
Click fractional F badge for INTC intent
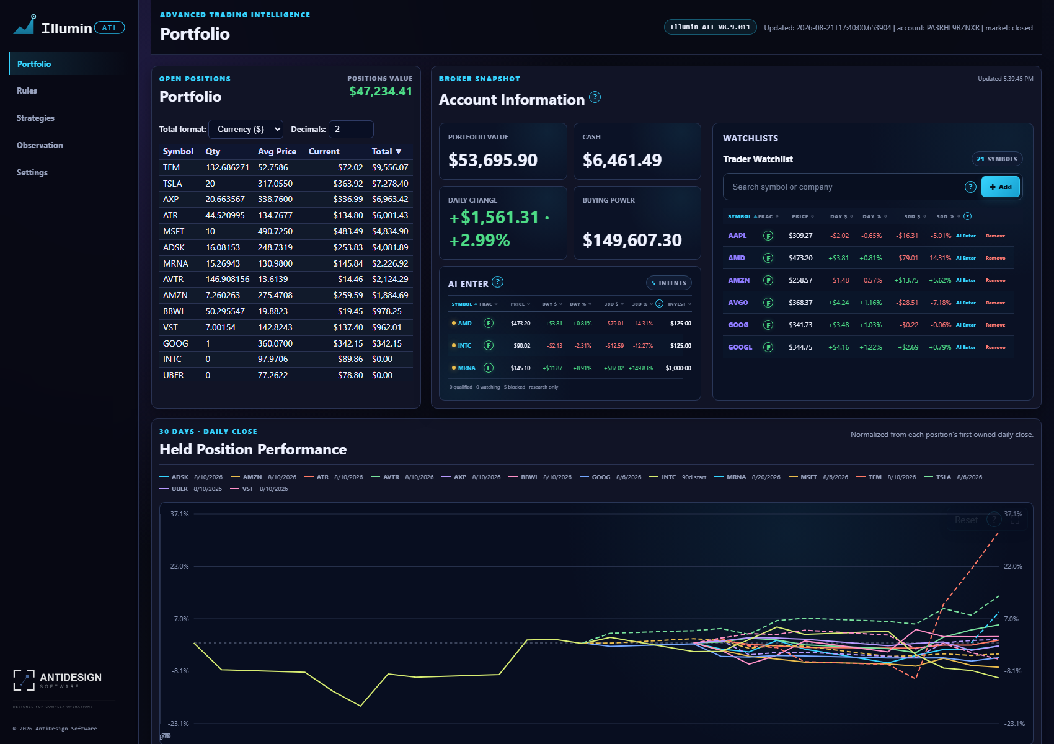489,345
